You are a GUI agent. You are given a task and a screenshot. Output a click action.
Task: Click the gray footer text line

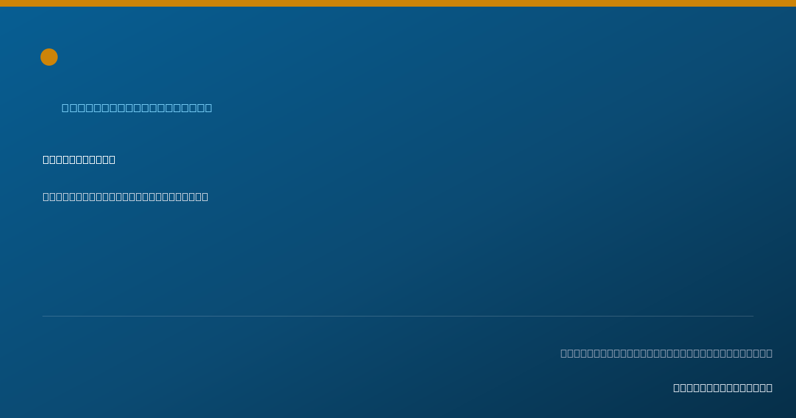[x=667, y=353]
